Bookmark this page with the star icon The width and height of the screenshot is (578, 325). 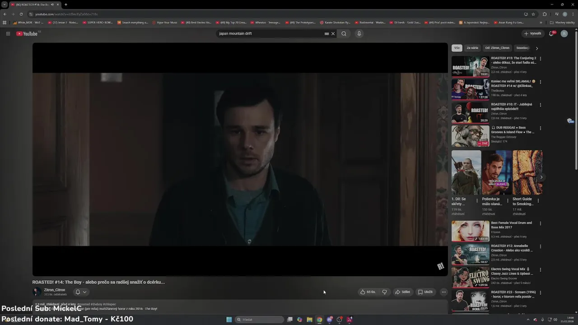click(x=533, y=14)
